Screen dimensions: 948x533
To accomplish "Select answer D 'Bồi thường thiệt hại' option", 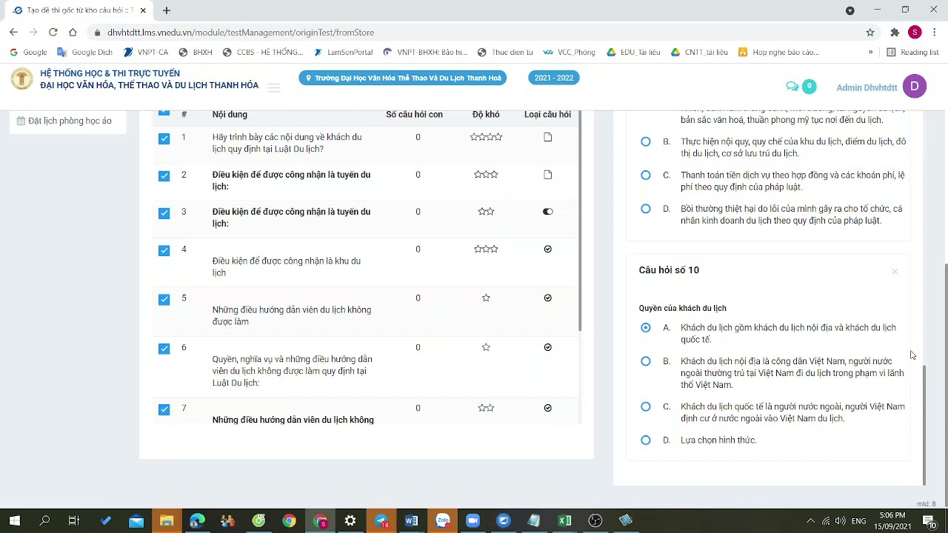I will point(646,209).
